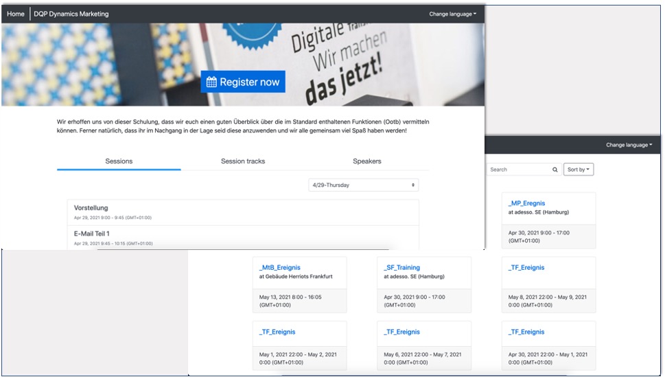Open the _TF_Ereignis event dated May 1
The image size is (665, 377).
click(277, 332)
